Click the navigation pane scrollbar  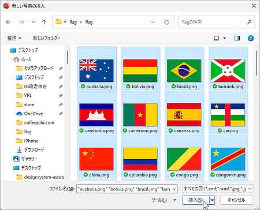[x=67, y=57]
